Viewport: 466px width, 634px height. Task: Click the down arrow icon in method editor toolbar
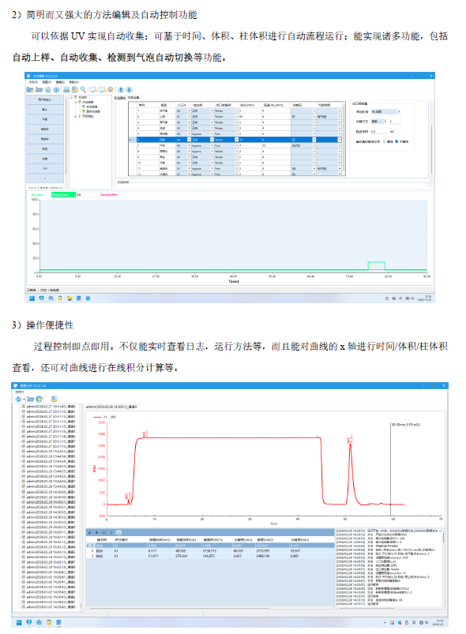129,90
